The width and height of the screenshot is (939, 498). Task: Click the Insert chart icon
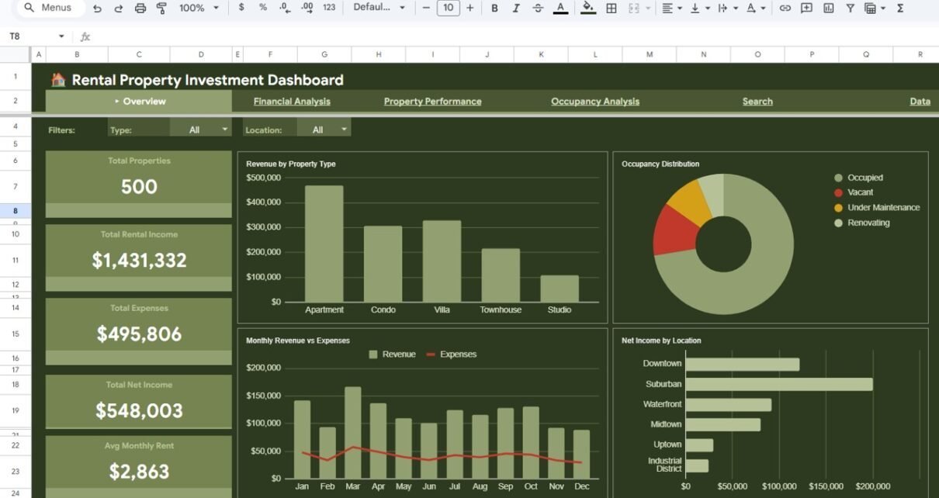pyautogui.click(x=828, y=8)
